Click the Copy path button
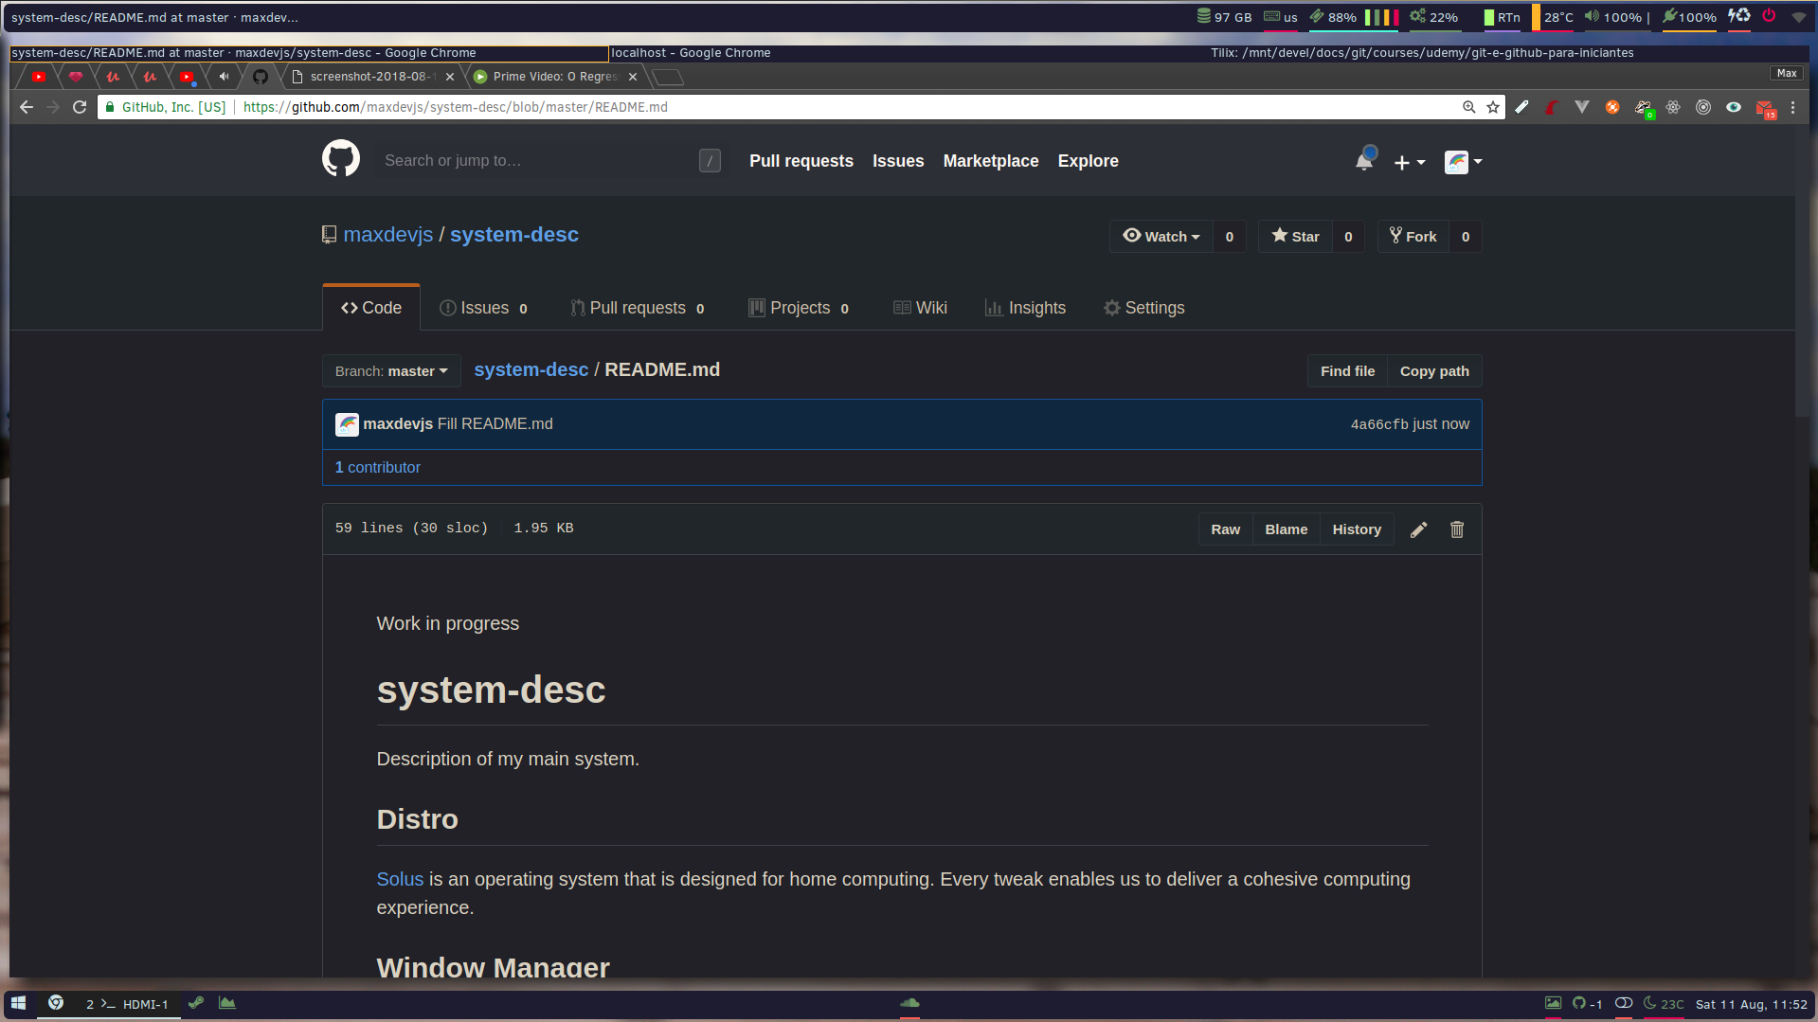Image resolution: width=1818 pixels, height=1022 pixels. (1434, 371)
